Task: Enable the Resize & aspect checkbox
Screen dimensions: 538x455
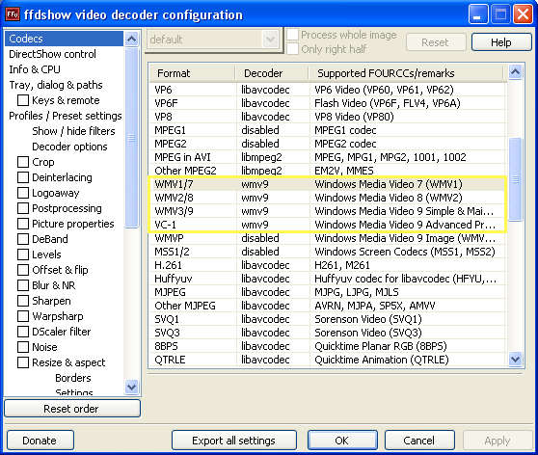Action: tap(23, 362)
